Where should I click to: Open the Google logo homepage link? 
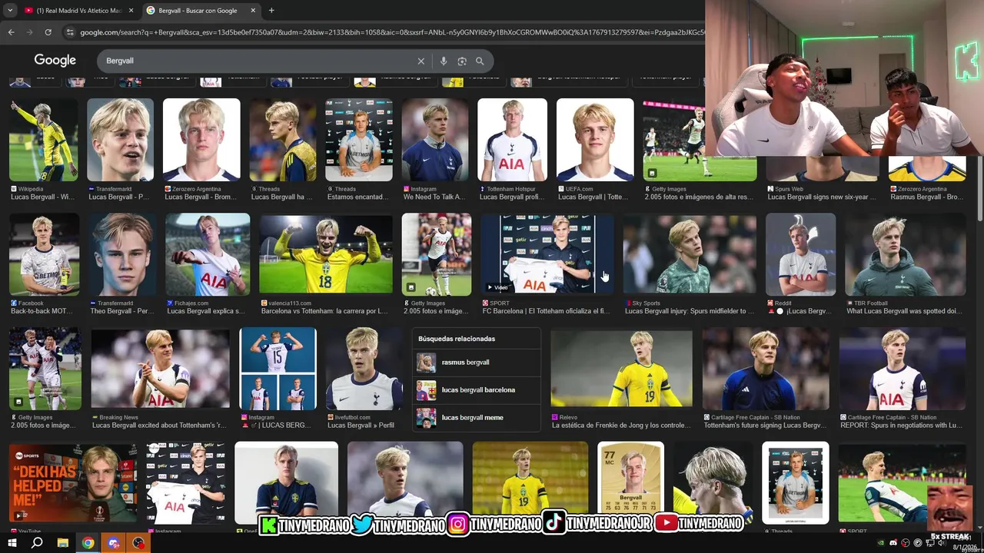[55, 60]
